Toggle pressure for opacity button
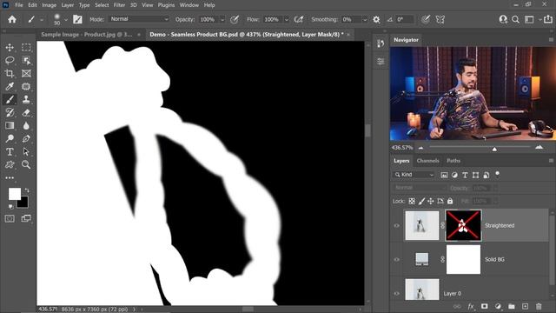 point(235,19)
